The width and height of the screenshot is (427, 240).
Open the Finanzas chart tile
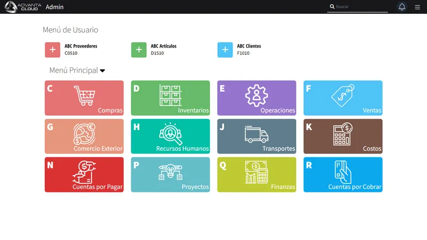tap(257, 175)
